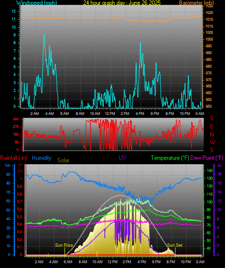Click the blue "Humidity" legend label
Viewport: 225px width, 268px height.
point(42,158)
